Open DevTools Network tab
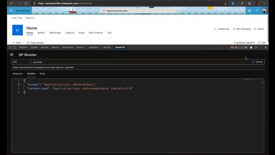 (x=55, y=47)
